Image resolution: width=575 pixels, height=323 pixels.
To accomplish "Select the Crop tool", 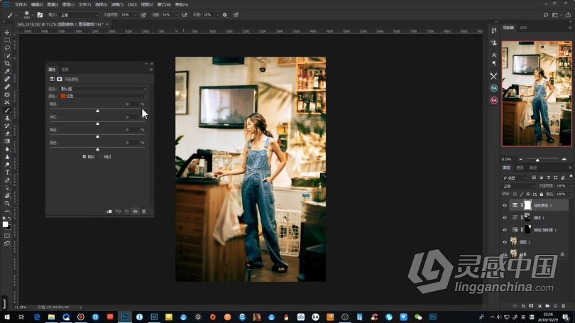I will (x=7, y=64).
